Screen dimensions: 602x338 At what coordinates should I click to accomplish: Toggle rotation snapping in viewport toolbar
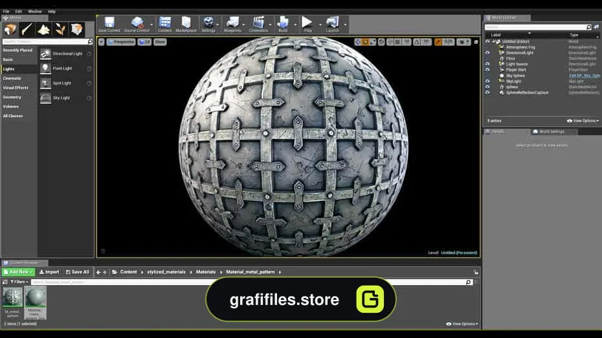click(417, 42)
